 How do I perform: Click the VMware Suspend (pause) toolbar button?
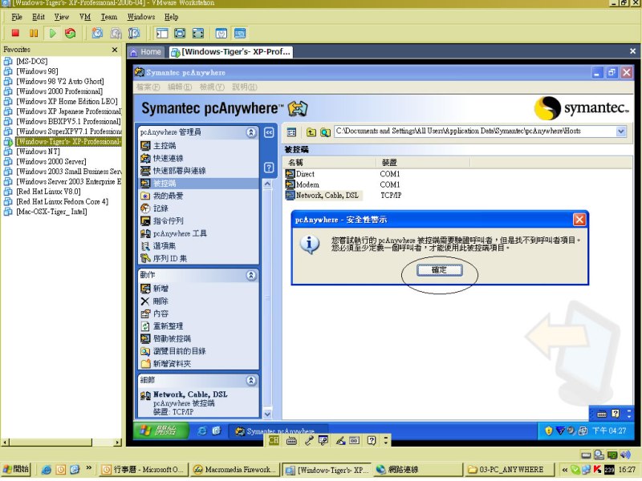[x=34, y=33]
